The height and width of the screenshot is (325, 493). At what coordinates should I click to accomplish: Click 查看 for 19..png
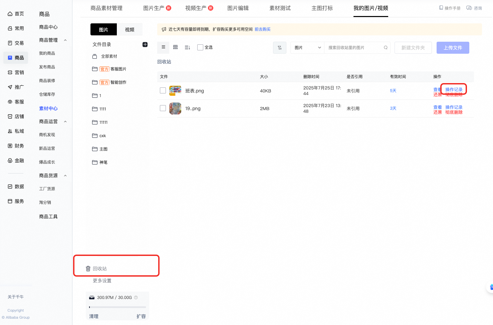[x=438, y=107]
